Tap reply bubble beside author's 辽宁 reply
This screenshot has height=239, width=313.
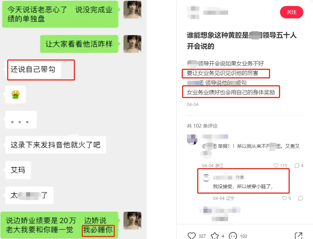[301, 198]
